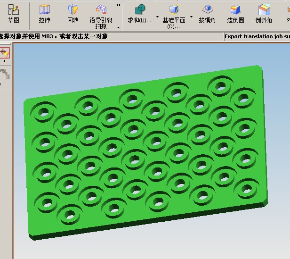Screen dimensions: 290x259
Task: Select Sweep along Guide (沿导引线扫掠) tool
Action: point(101,17)
